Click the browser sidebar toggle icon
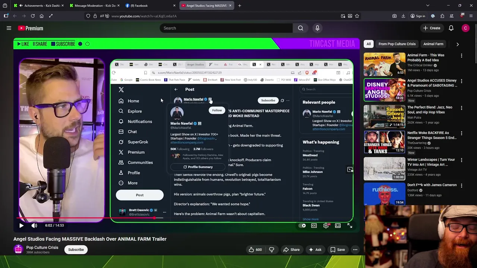Viewport: 477px width, 268px height. [x=6, y=16]
